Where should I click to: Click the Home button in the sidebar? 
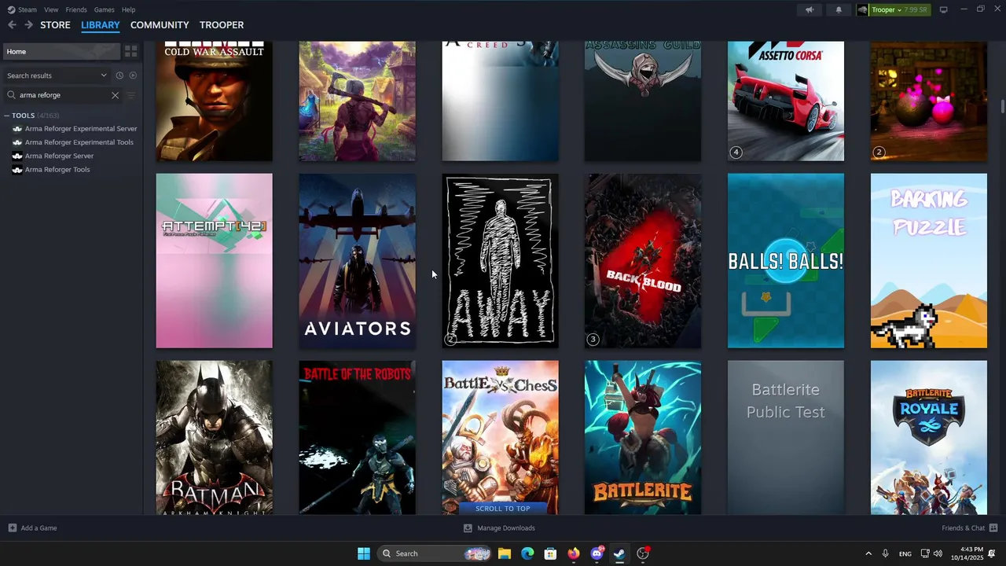tap(61, 51)
